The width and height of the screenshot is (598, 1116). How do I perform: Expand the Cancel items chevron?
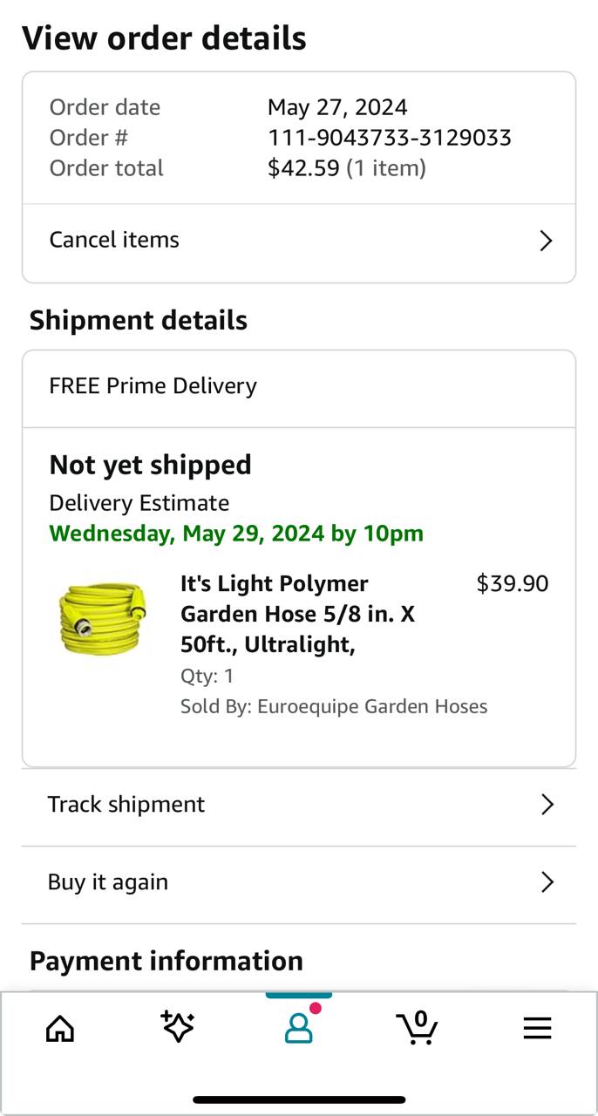click(x=546, y=241)
